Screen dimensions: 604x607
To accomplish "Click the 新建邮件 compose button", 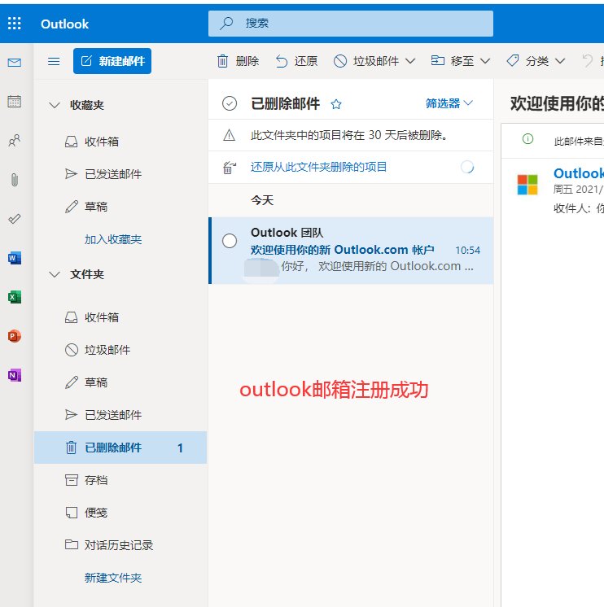I will pyautogui.click(x=112, y=61).
